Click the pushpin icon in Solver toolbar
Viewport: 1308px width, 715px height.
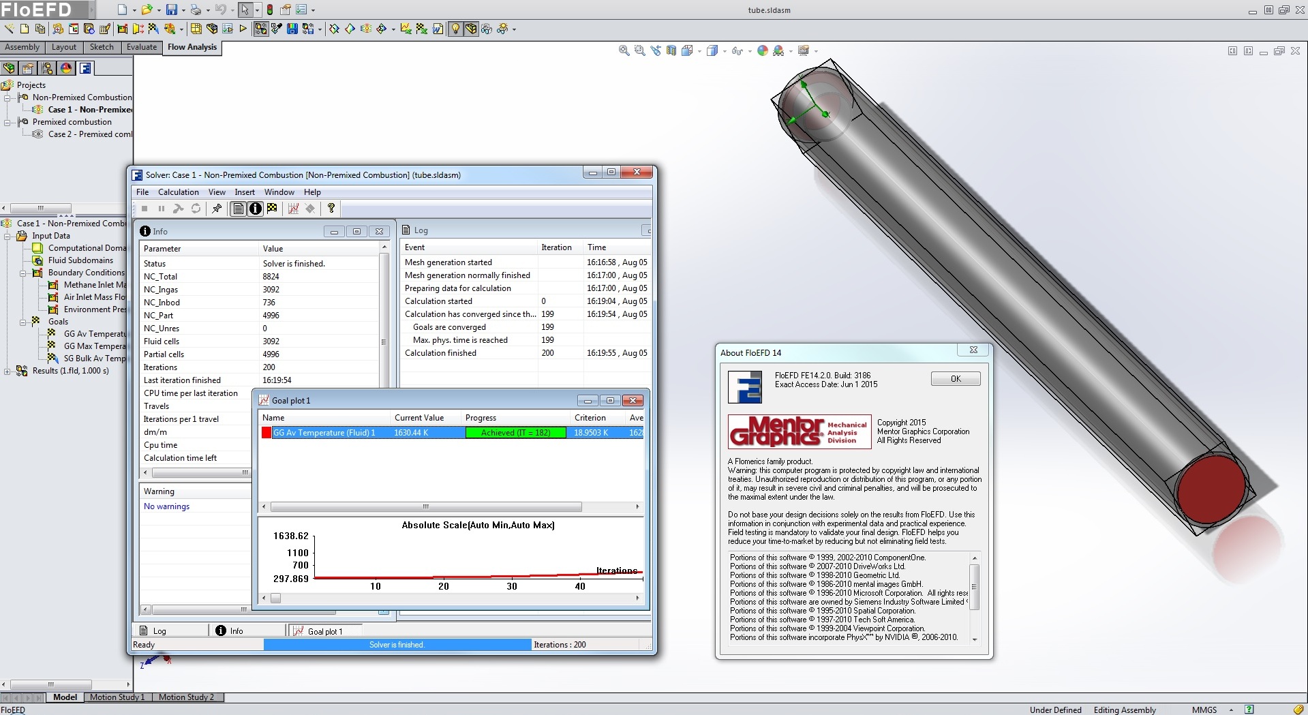217,209
